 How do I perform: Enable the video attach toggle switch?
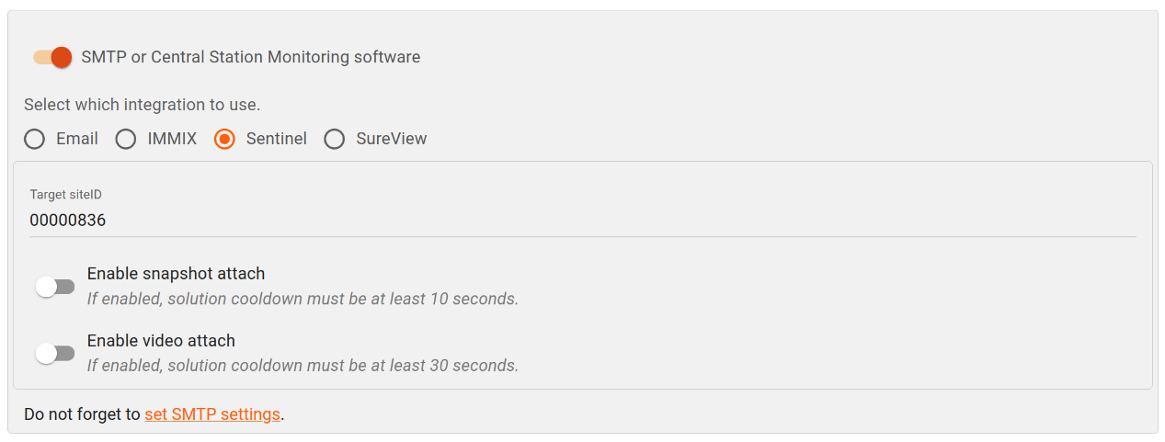point(54,353)
